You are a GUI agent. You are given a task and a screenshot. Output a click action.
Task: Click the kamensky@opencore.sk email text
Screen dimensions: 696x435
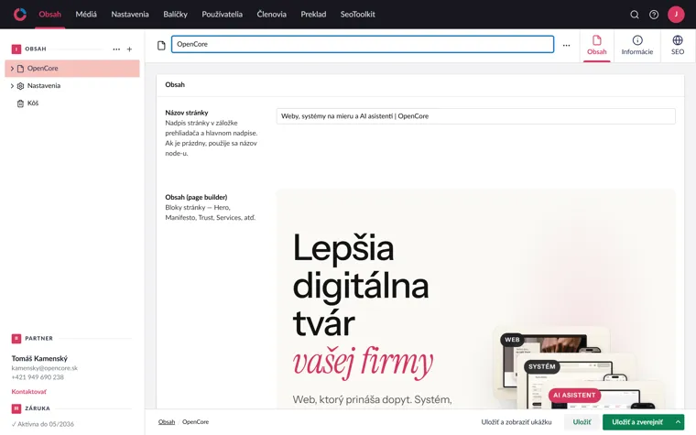point(44,368)
